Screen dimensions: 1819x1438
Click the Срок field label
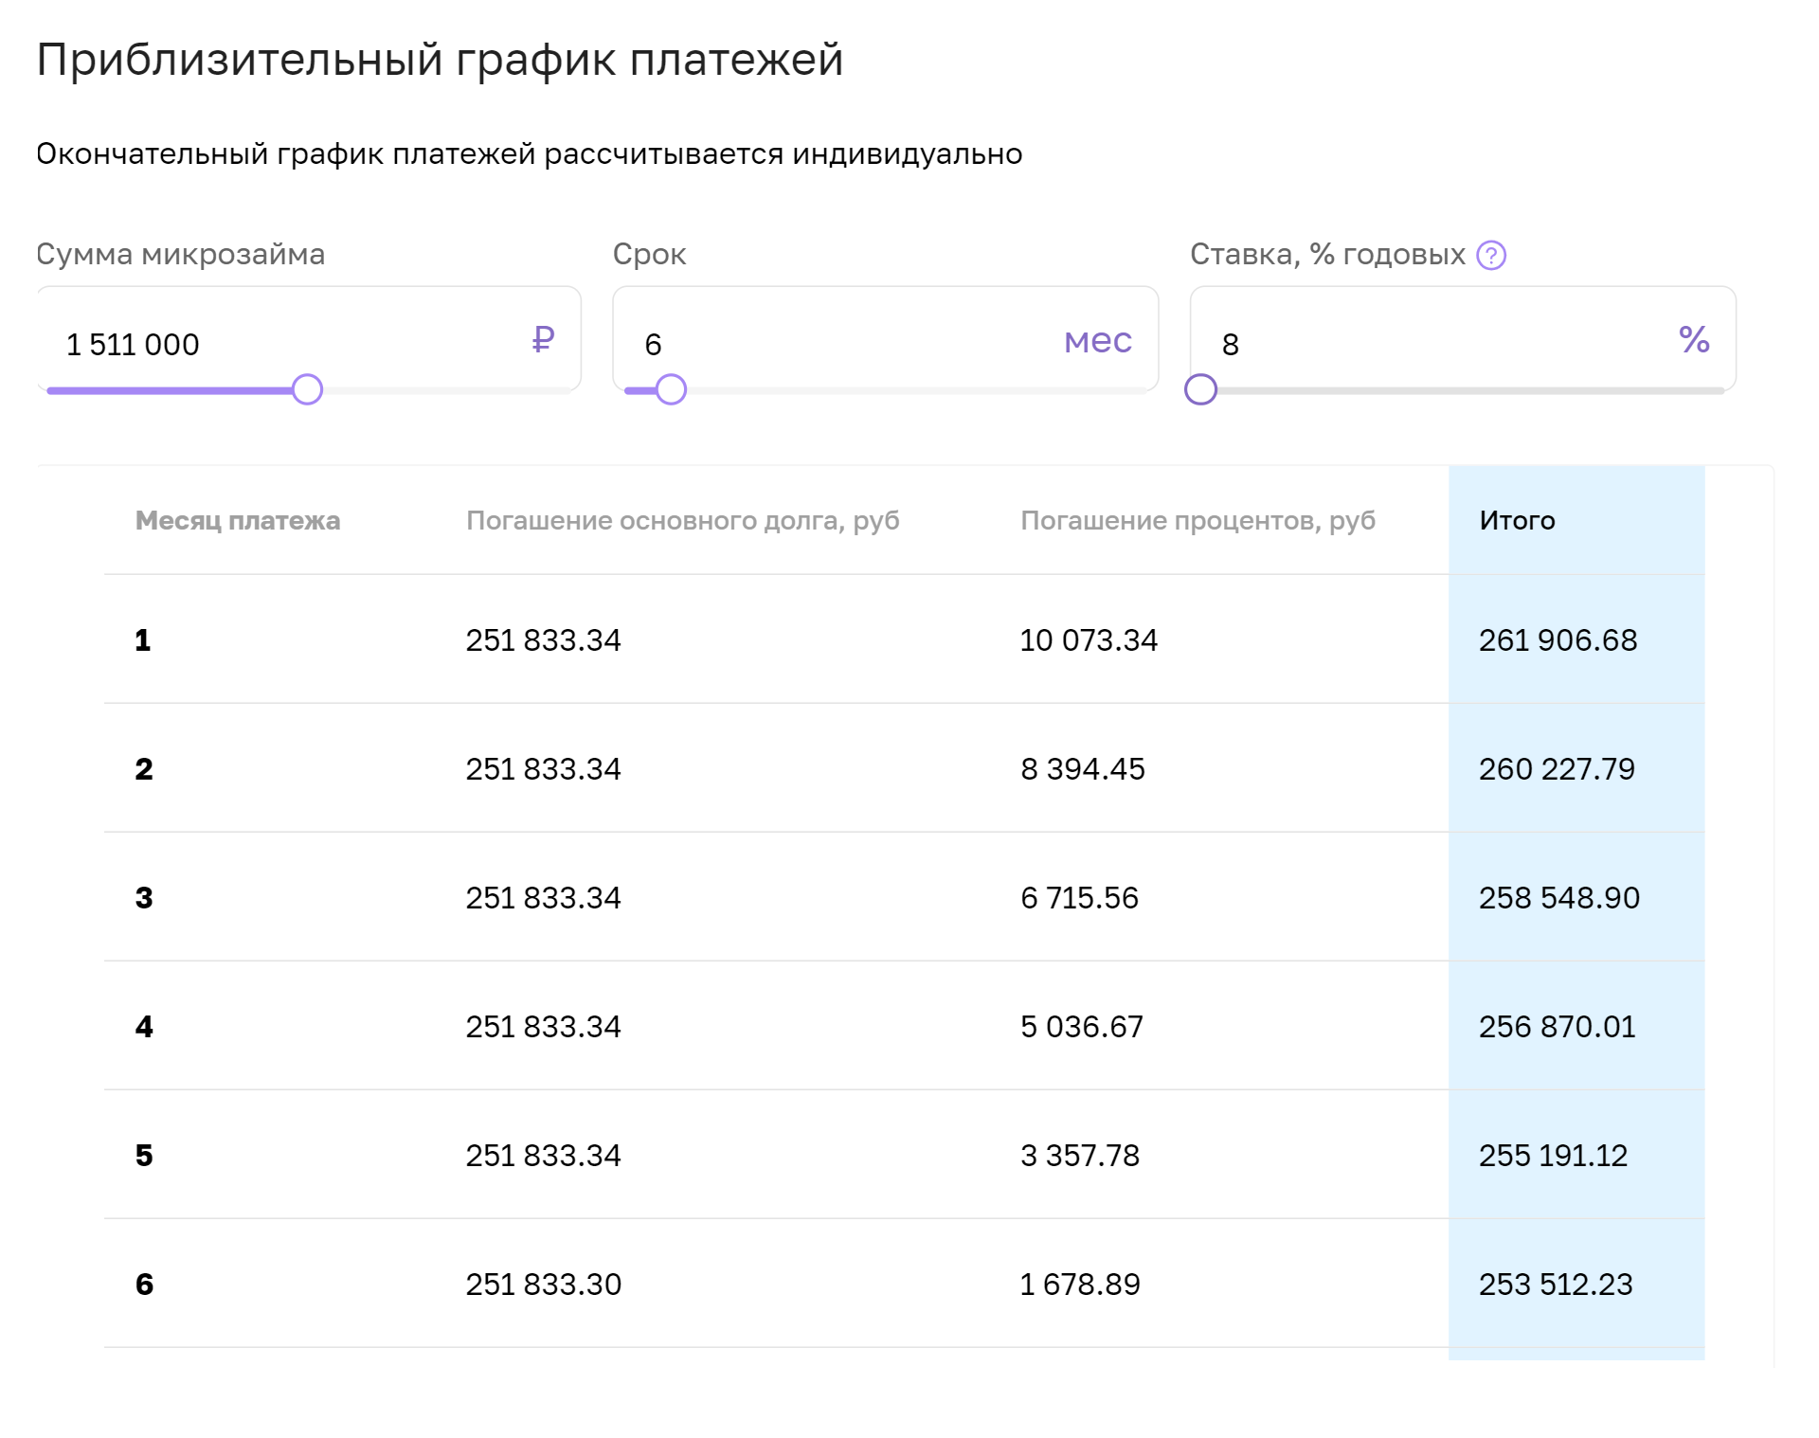pos(650,254)
